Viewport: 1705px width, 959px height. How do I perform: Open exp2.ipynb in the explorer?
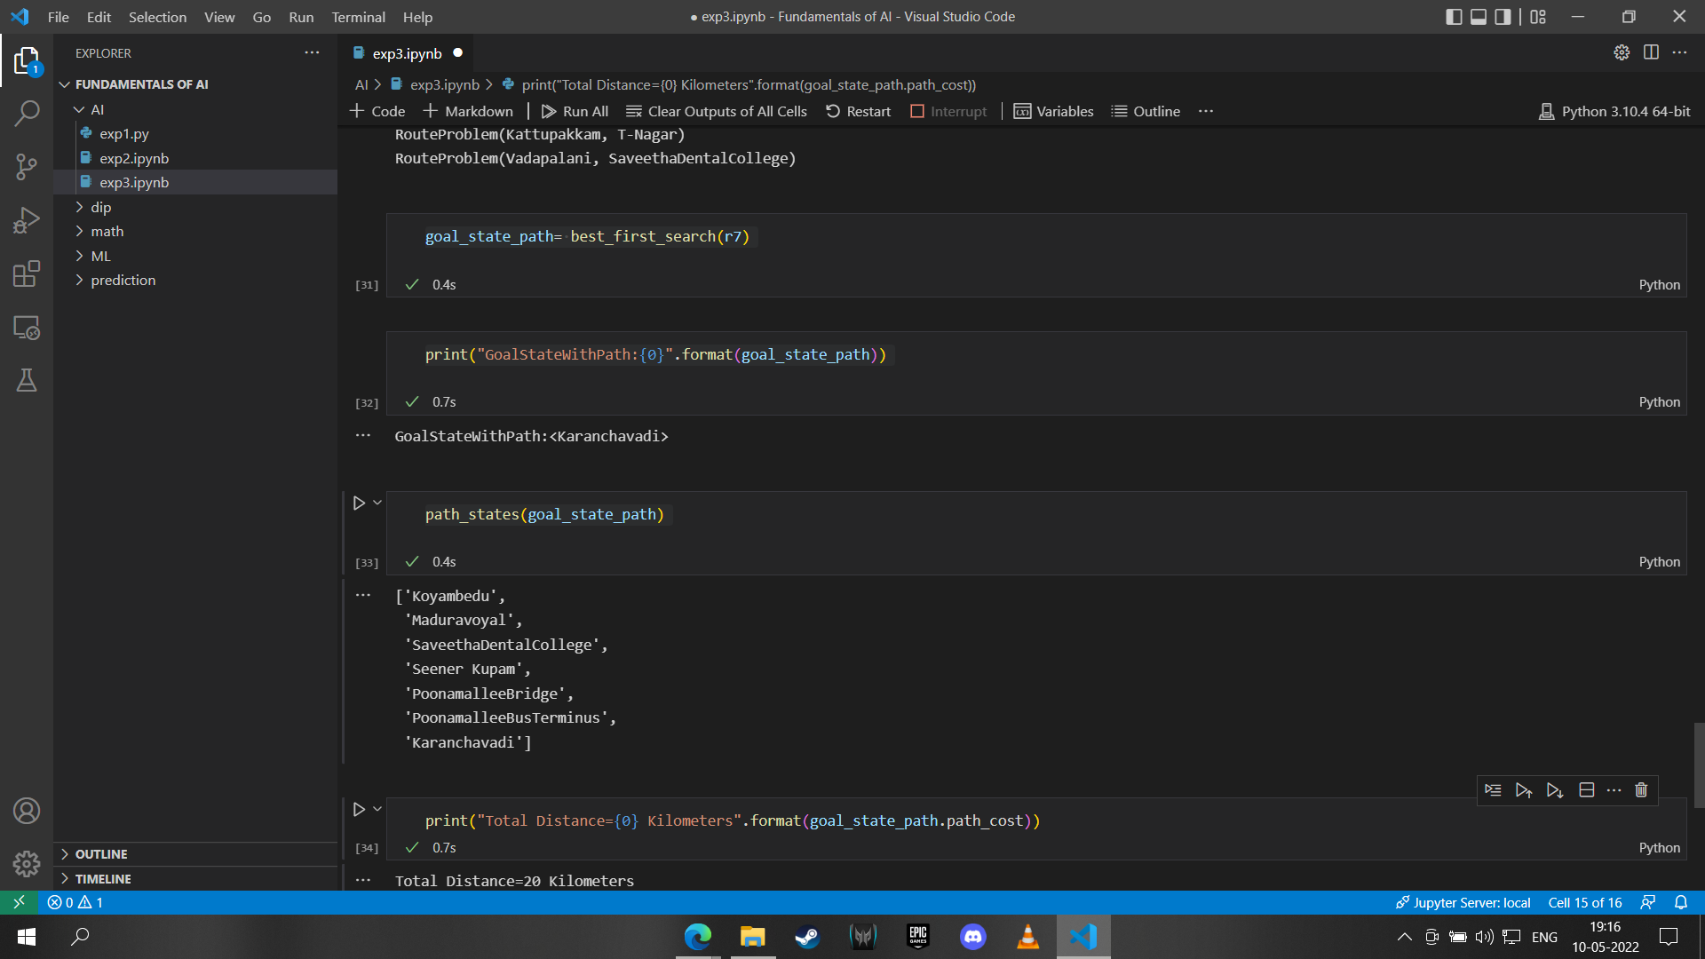[x=134, y=158]
